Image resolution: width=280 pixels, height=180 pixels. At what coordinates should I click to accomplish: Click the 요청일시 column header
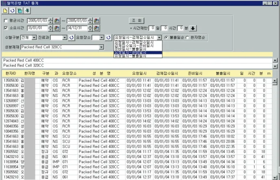pos(139,73)
